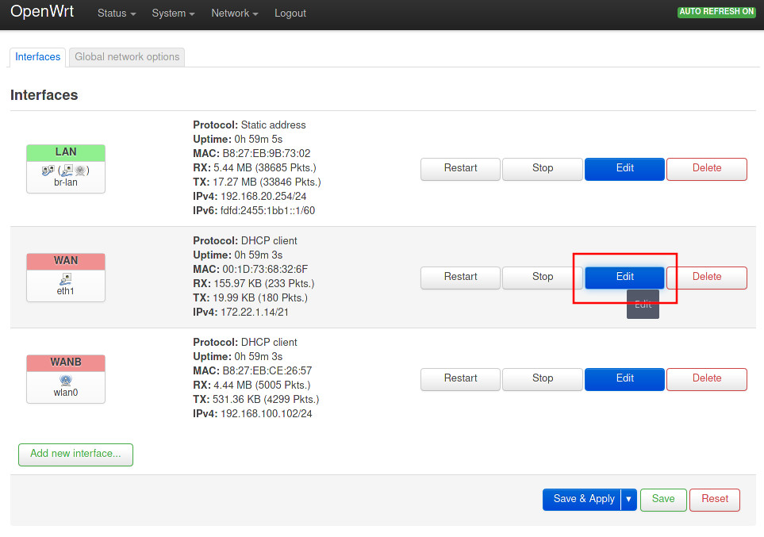Open the System menu

tap(173, 13)
